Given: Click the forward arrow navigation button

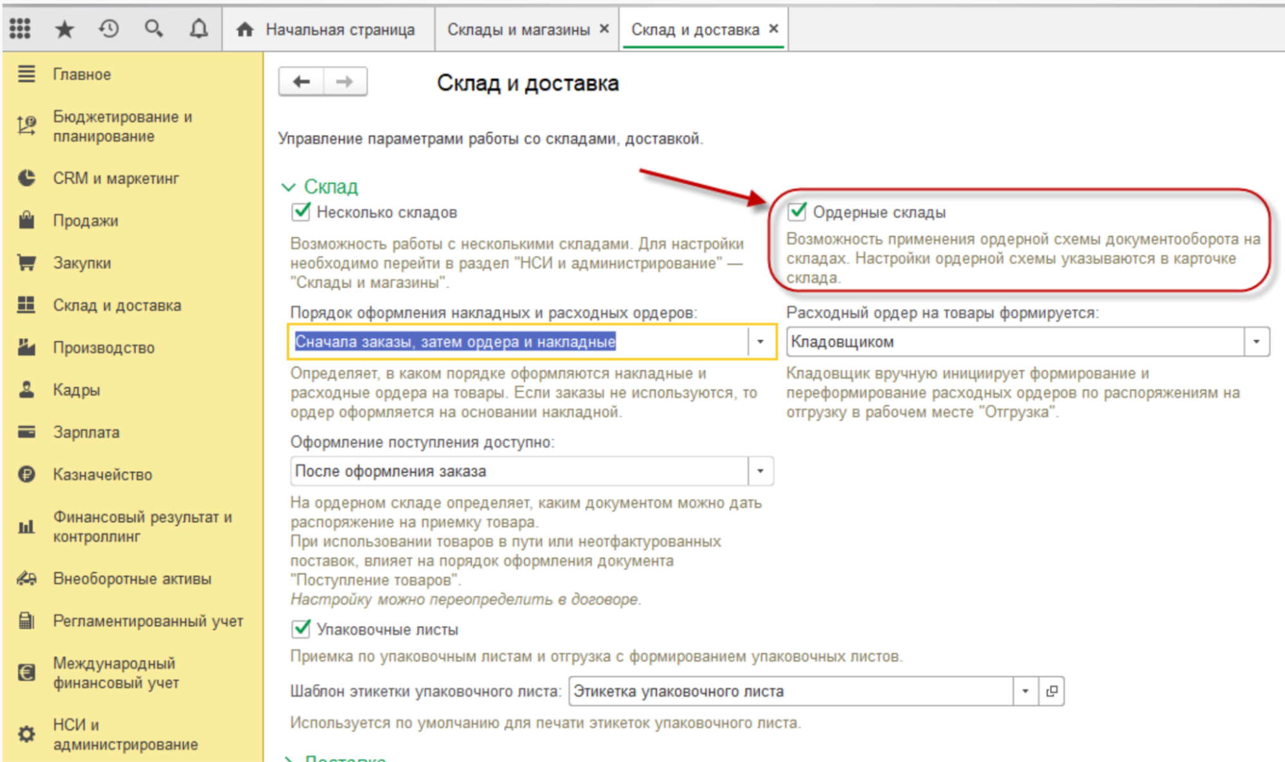Looking at the screenshot, I should pos(345,82).
